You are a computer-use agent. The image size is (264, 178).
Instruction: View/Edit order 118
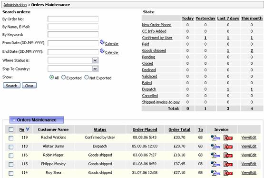[x=249, y=146]
